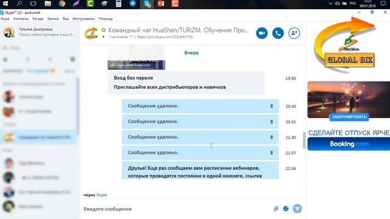The image size is (390, 219).
Task: Attach a file using the paperclip icon
Action: [x=276, y=209]
